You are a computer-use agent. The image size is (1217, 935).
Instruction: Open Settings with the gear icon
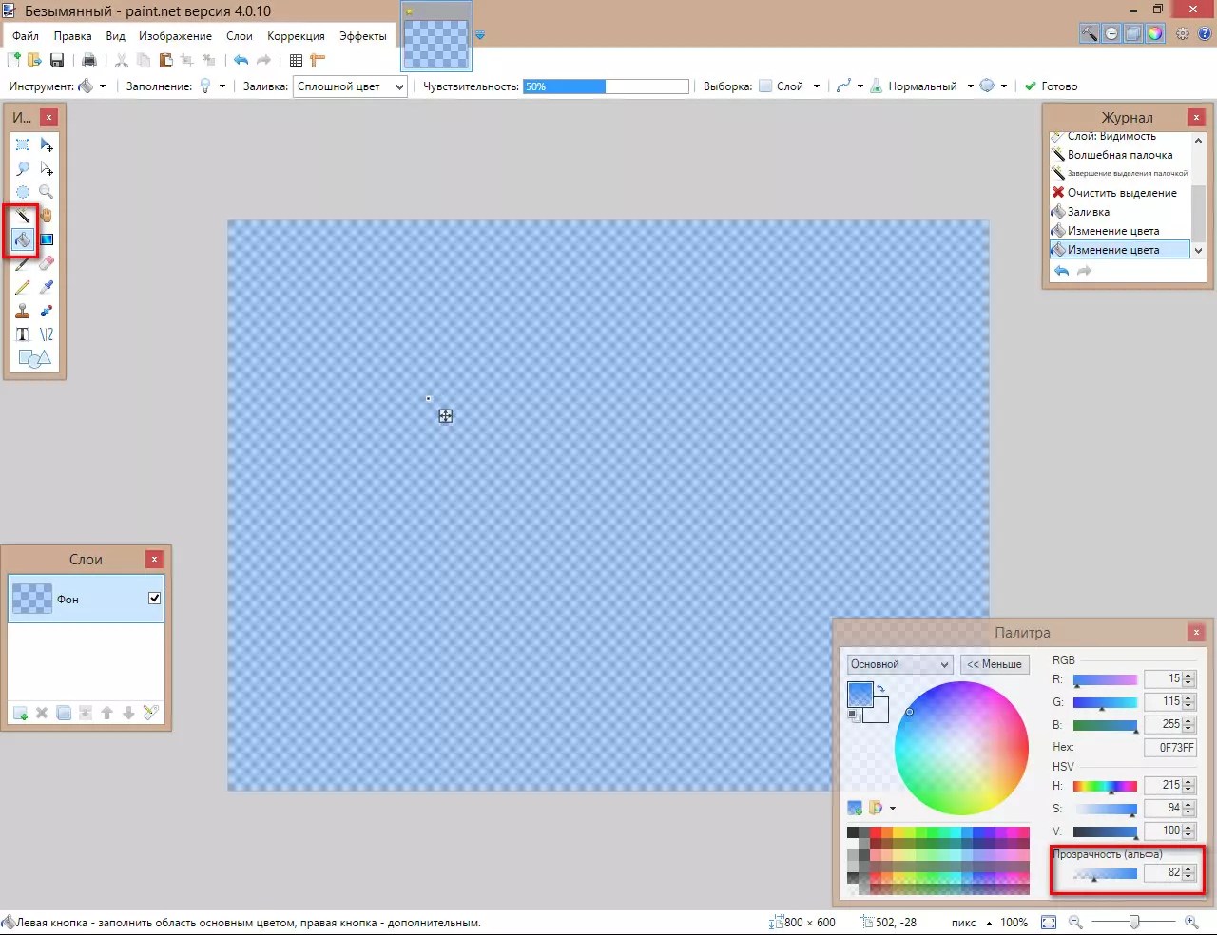point(1183,33)
